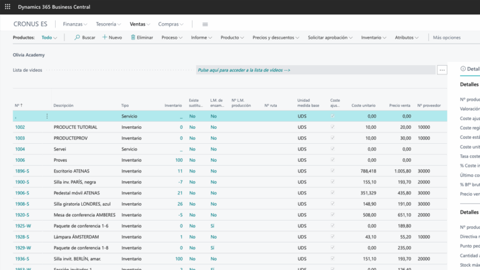Click the Nuevo button label

coord(116,37)
